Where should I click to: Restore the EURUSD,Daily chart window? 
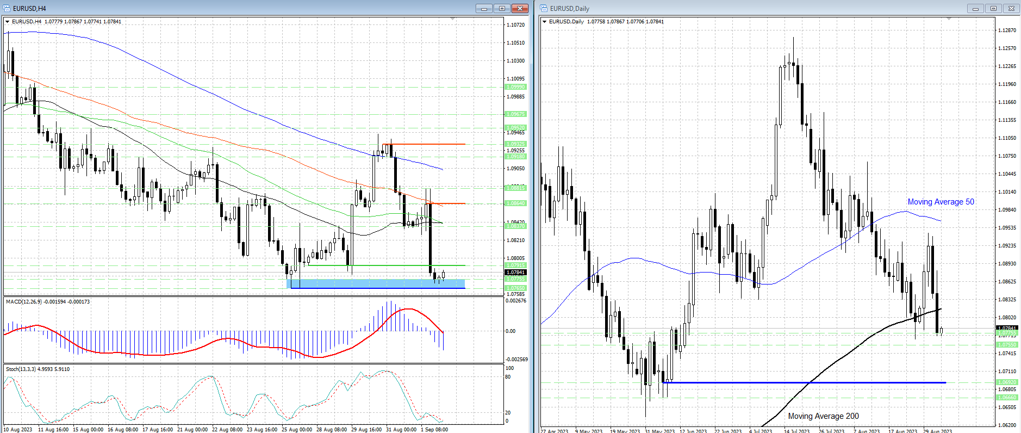993,8
